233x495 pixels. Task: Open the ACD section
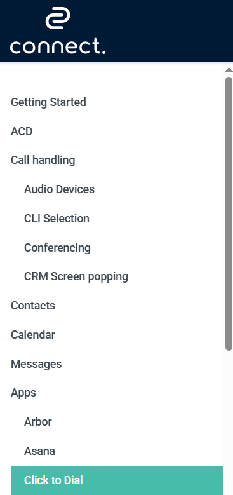click(22, 132)
